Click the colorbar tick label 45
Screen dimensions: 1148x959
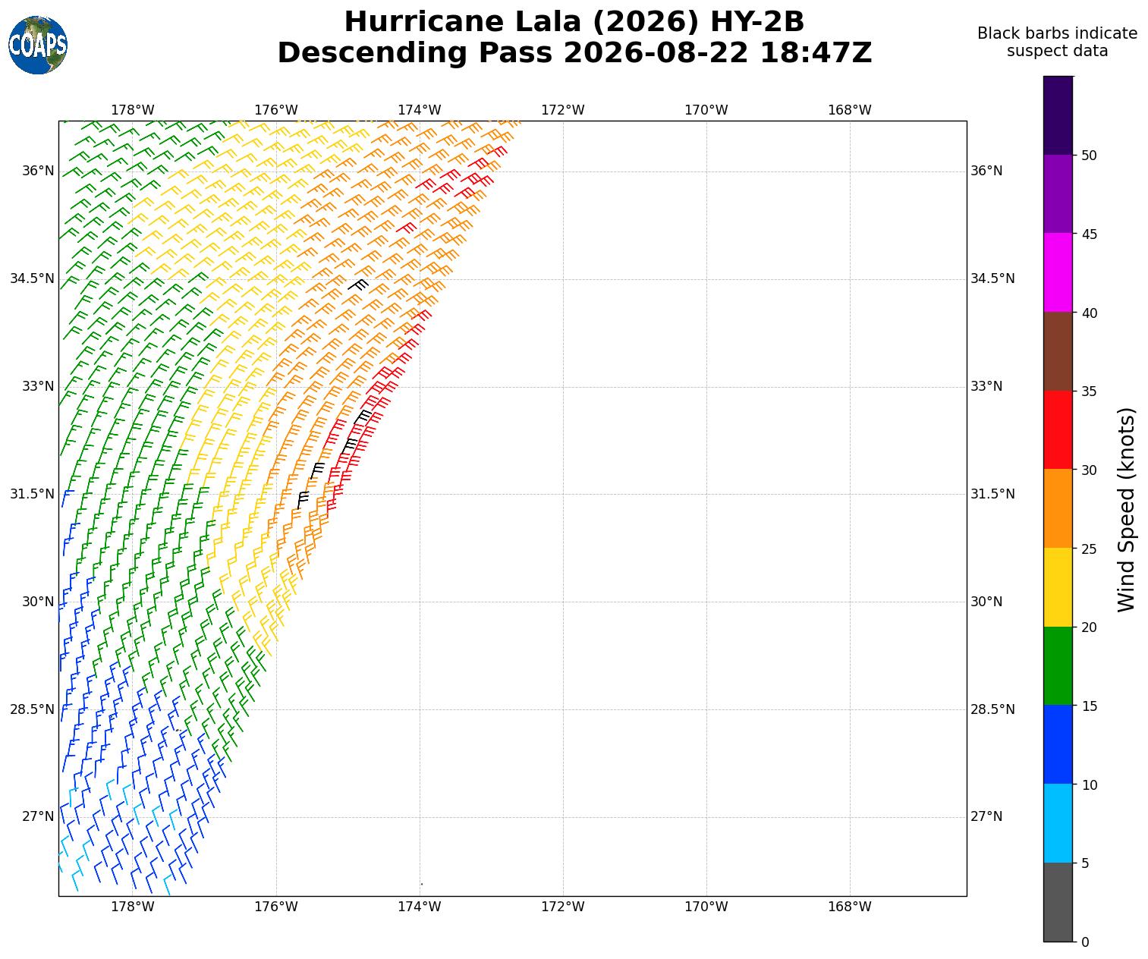(x=1090, y=234)
